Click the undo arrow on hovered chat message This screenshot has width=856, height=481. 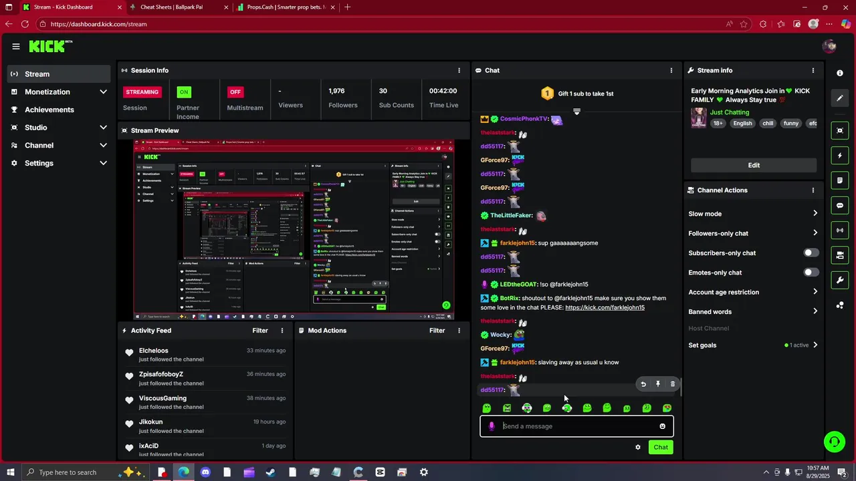(643, 384)
